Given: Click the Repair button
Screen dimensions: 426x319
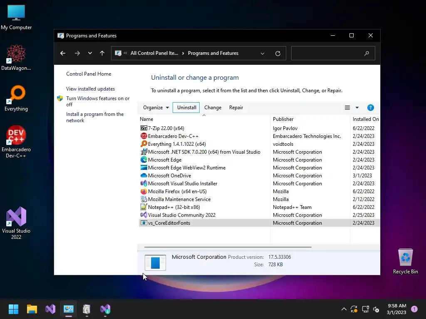Looking at the screenshot, I should coord(236,108).
